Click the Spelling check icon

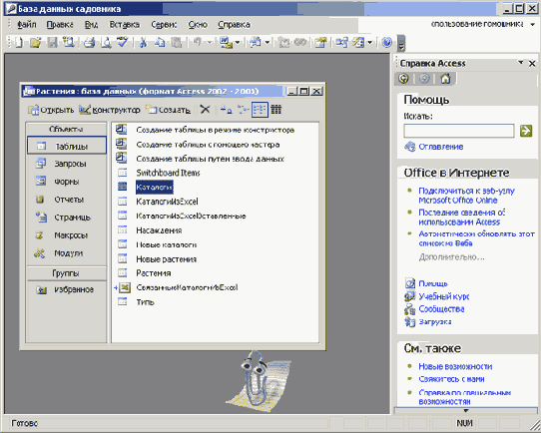[x=122, y=43]
